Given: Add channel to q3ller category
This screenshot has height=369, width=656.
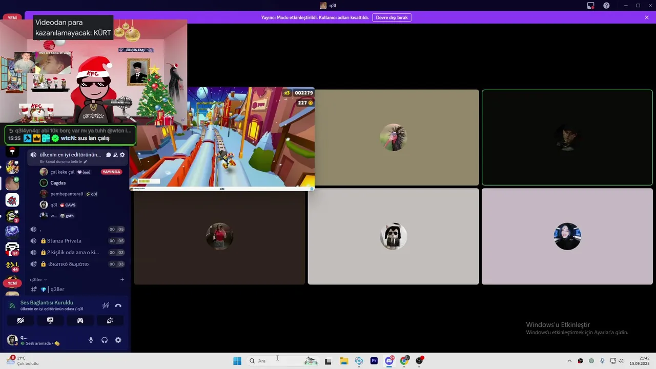Looking at the screenshot, I should coord(122,280).
